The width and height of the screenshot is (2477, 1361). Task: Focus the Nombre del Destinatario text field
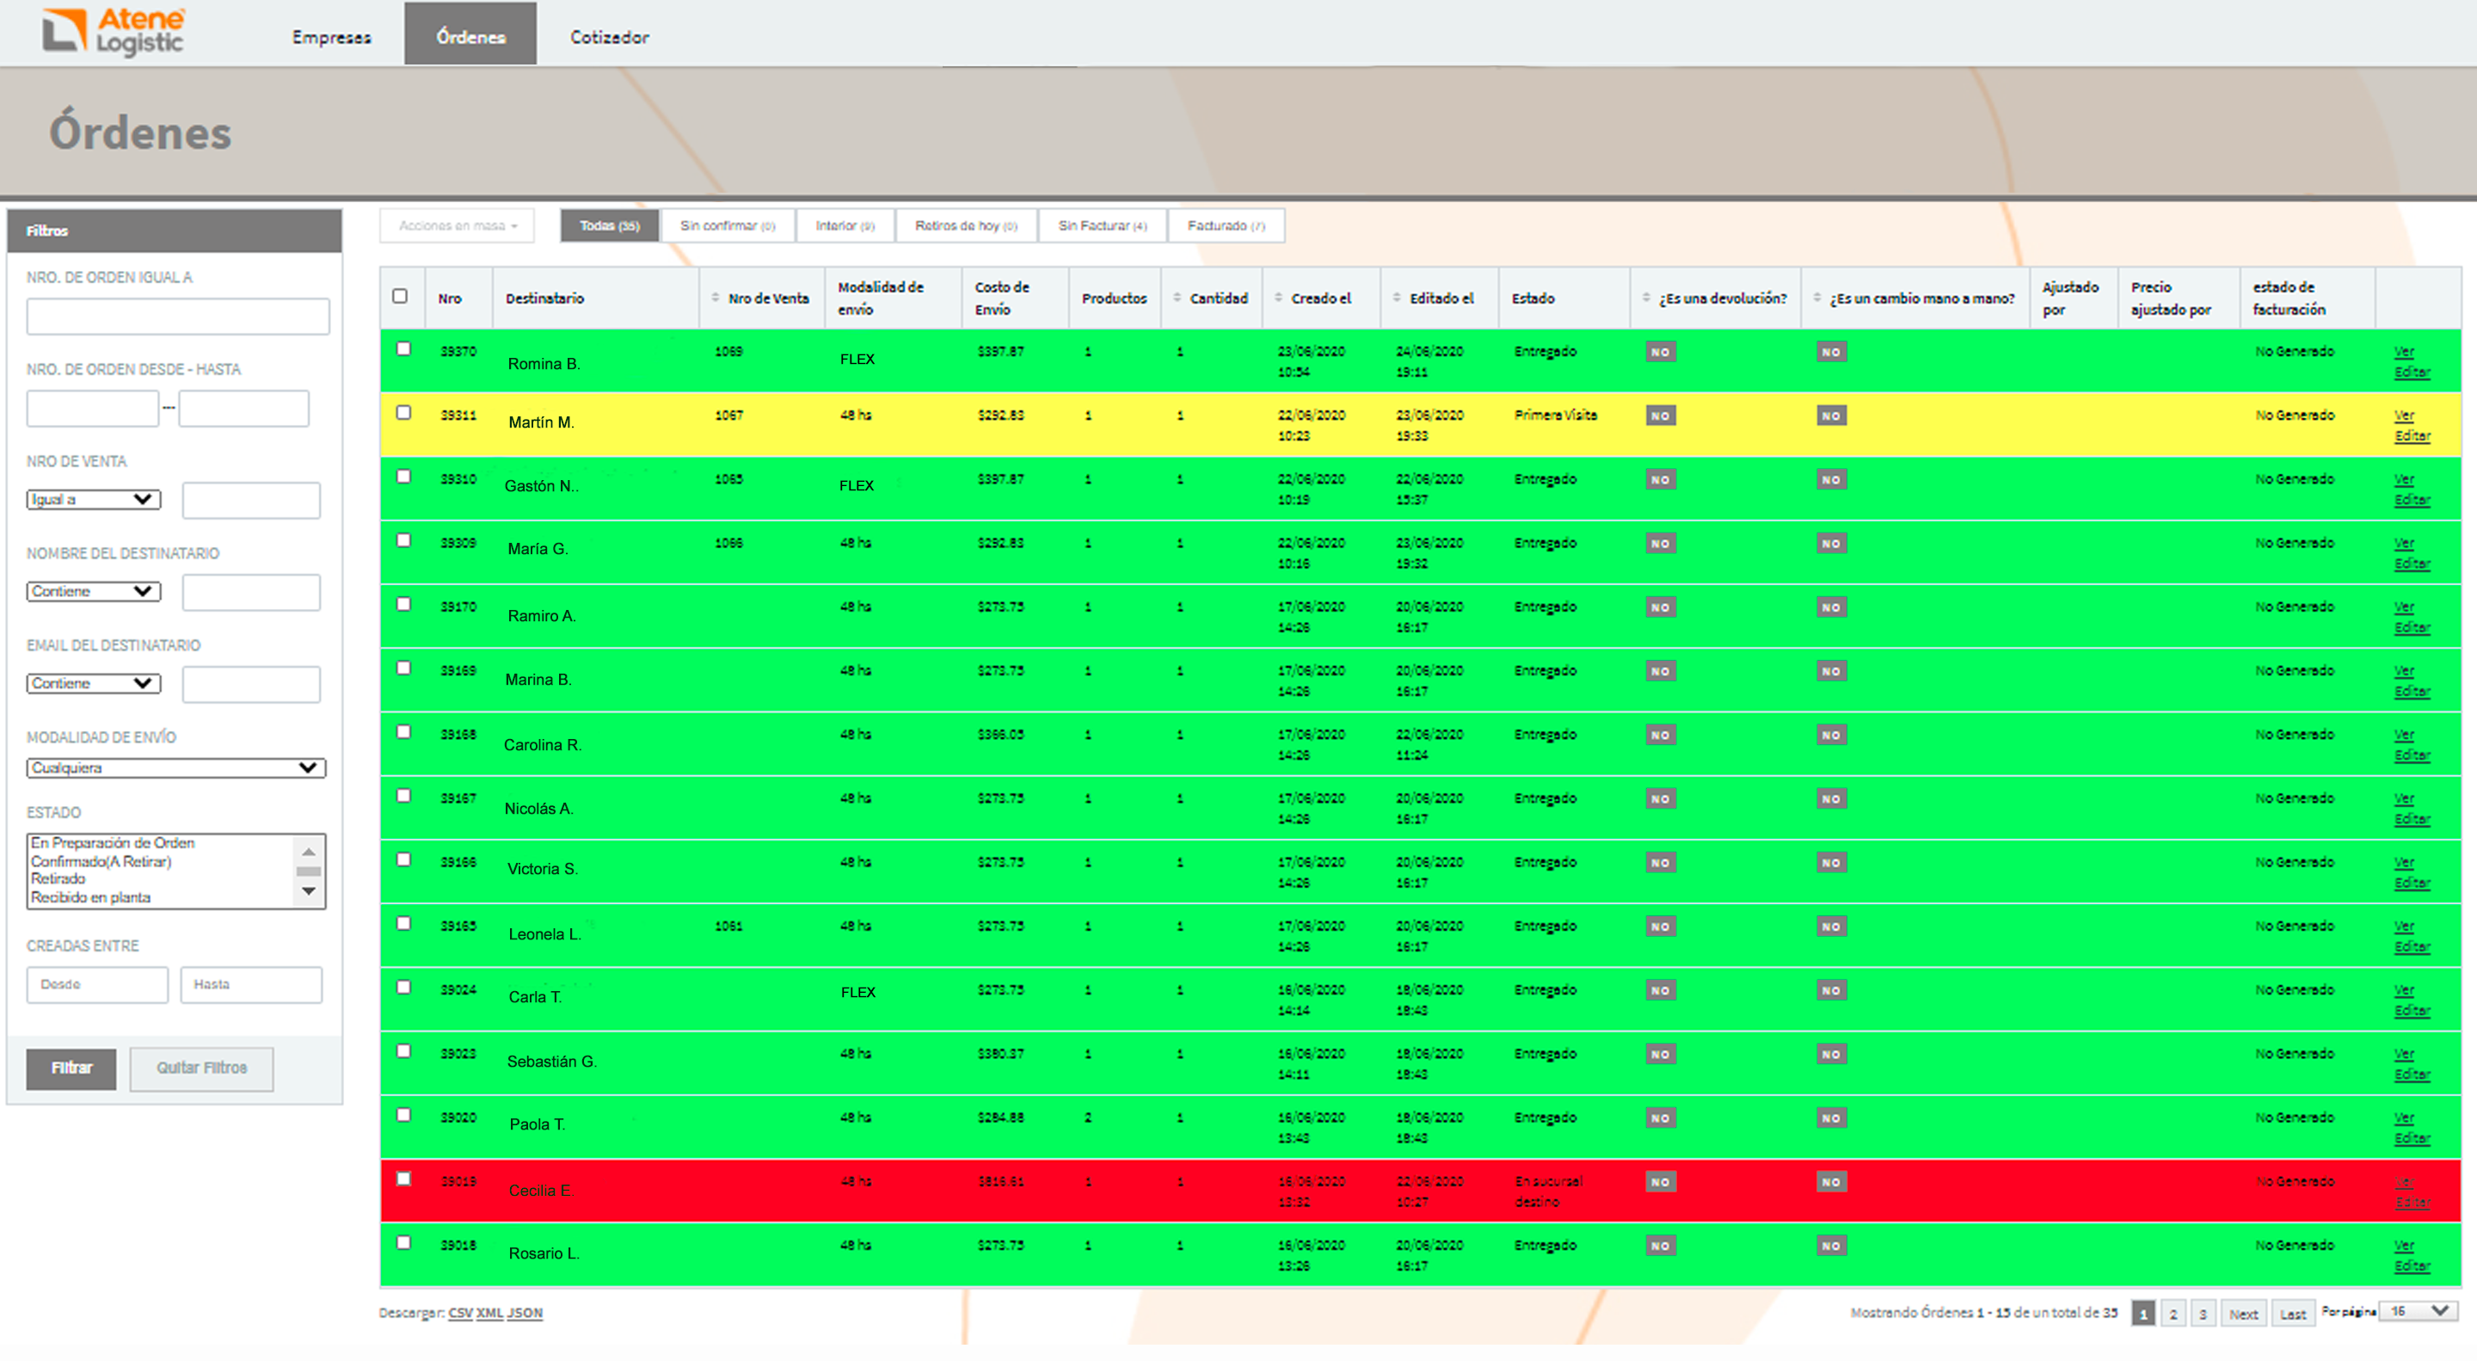pyautogui.click(x=251, y=593)
